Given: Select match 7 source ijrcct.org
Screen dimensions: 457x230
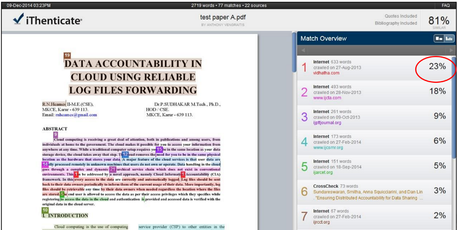Looking at the screenshot, I should click(x=322, y=222).
